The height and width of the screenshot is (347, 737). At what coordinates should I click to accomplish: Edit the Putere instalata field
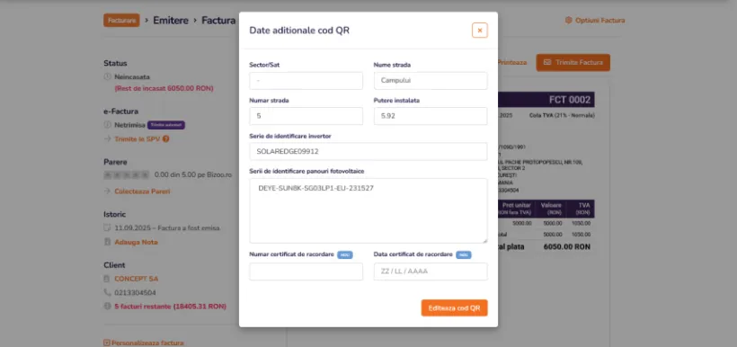pyautogui.click(x=431, y=116)
